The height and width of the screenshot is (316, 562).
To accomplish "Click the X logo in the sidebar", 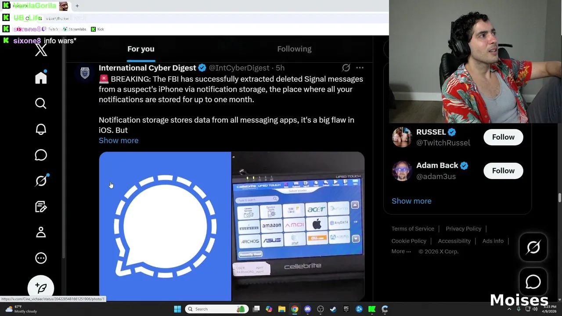I will tap(41, 50).
